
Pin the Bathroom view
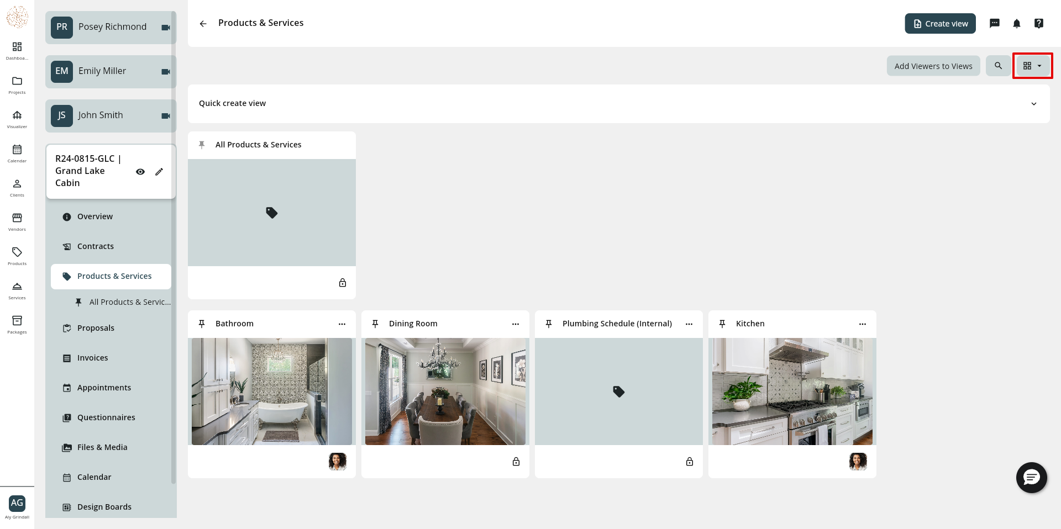coord(202,324)
